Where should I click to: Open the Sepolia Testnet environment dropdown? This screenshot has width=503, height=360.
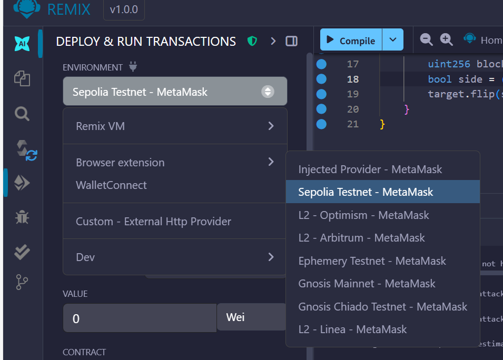click(x=175, y=92)
